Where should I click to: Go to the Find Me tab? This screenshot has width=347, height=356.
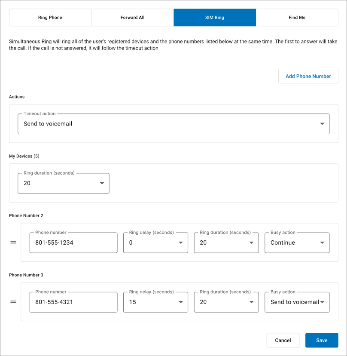click(x=297, y=18)
